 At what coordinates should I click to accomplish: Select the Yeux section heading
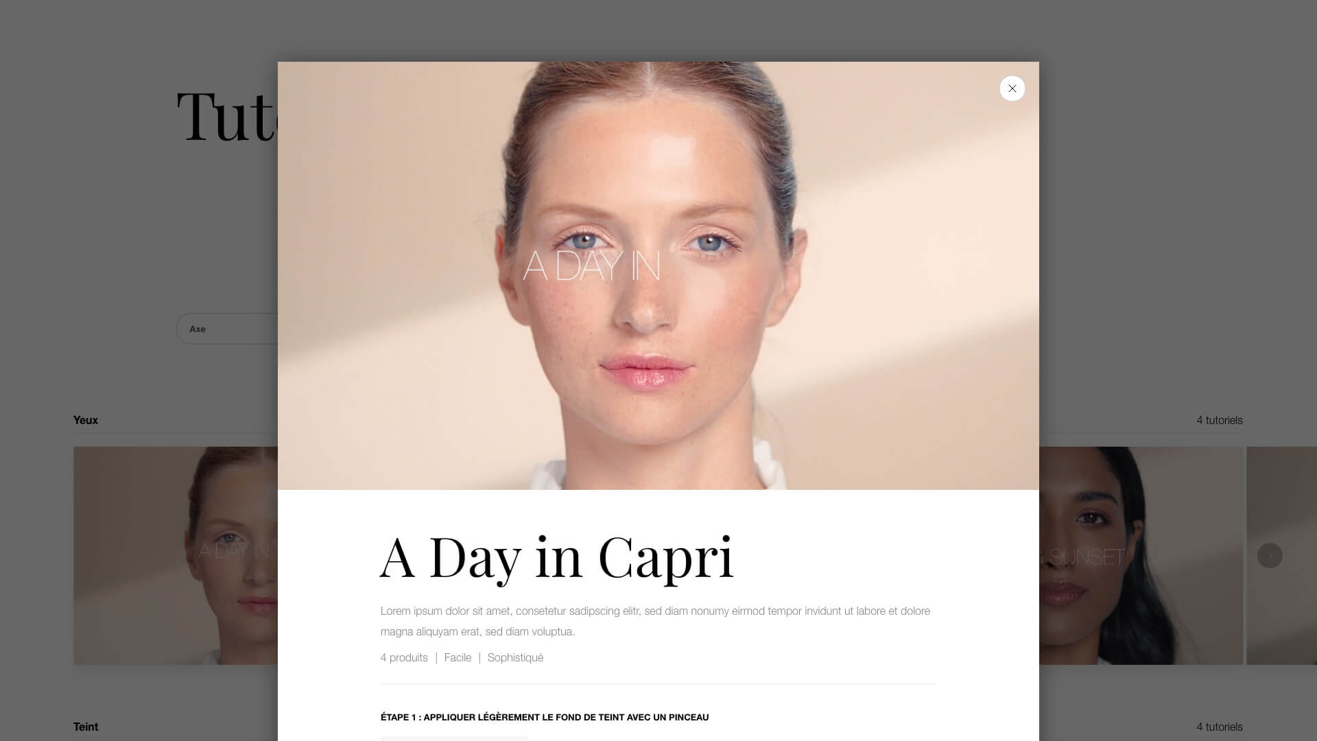tap(86, 420)
